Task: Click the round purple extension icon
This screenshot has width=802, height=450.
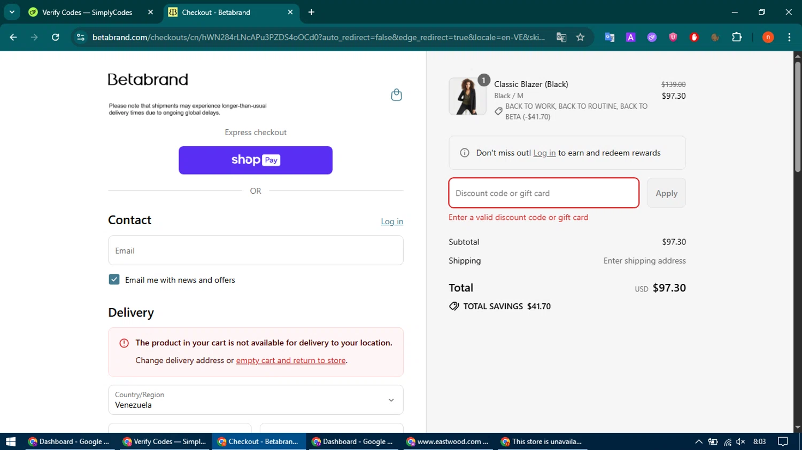Action: (x=652, y=37)
